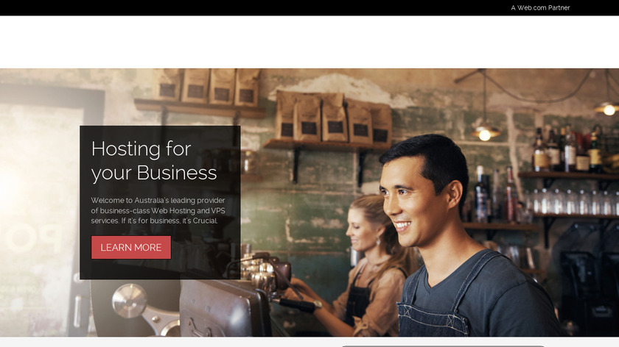Click the Hosting for your Business heading
This screenshot has height=347, width=619.
coord(154,160)
